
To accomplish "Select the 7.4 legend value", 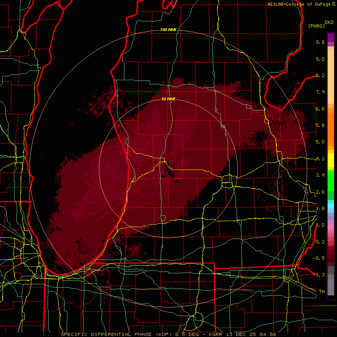I will point(320,92).
